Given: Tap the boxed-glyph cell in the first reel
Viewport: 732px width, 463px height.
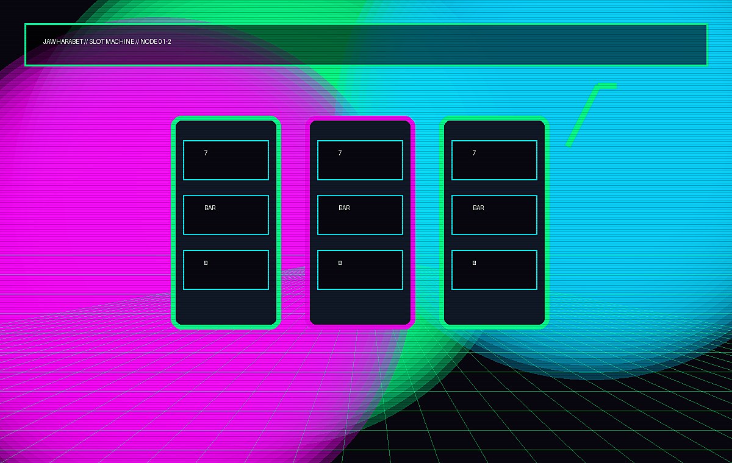Looking at the screenshot, I should [x=226, y=270].
